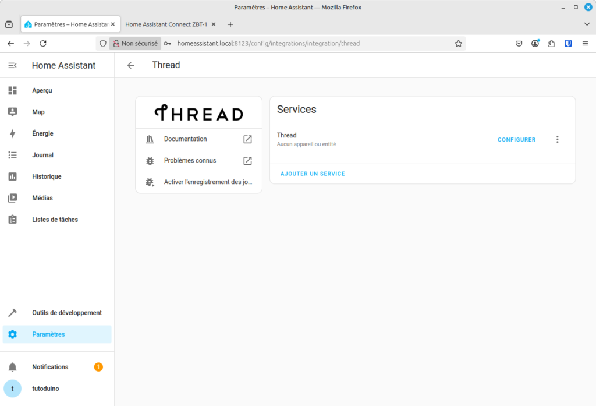Viewport: 596px width, 406px height.
Task: Open Problèmes connus external link icon
Action: click(247, 161)
